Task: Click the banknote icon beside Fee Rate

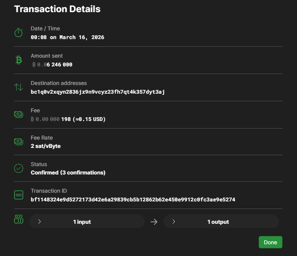Action: [x=19, y=141]
